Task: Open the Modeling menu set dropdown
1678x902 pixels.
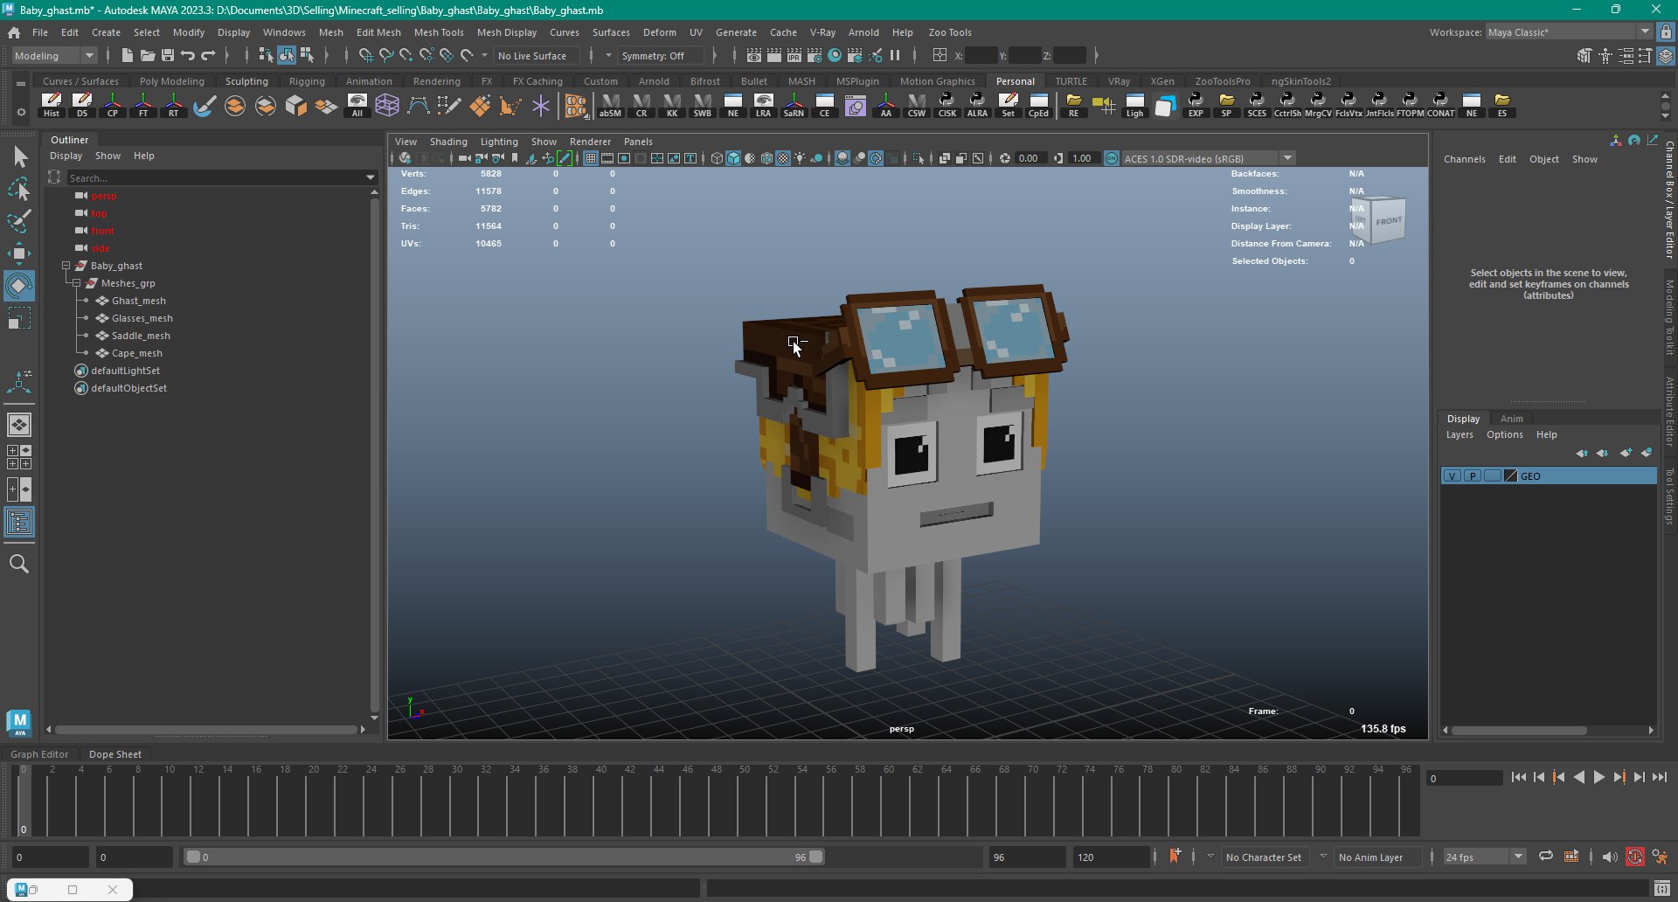Action: point(55,55)
